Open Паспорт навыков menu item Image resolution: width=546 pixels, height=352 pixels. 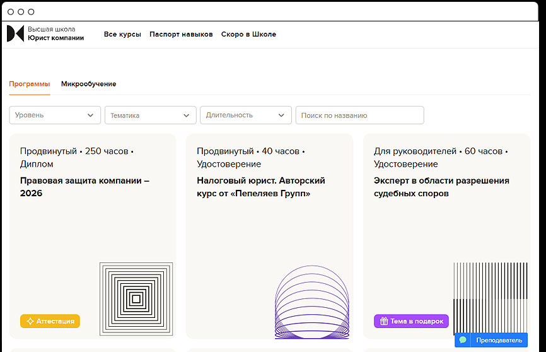click(181, 34)
